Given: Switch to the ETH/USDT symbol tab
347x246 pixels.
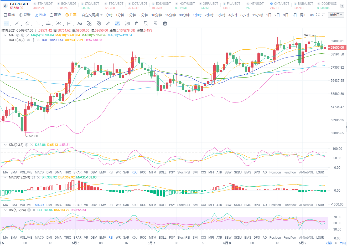Looking at the screenshot, I should [43, 6].
